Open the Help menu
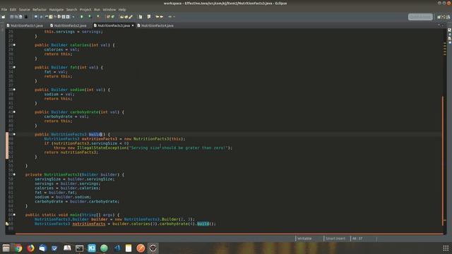 (122, 9)
